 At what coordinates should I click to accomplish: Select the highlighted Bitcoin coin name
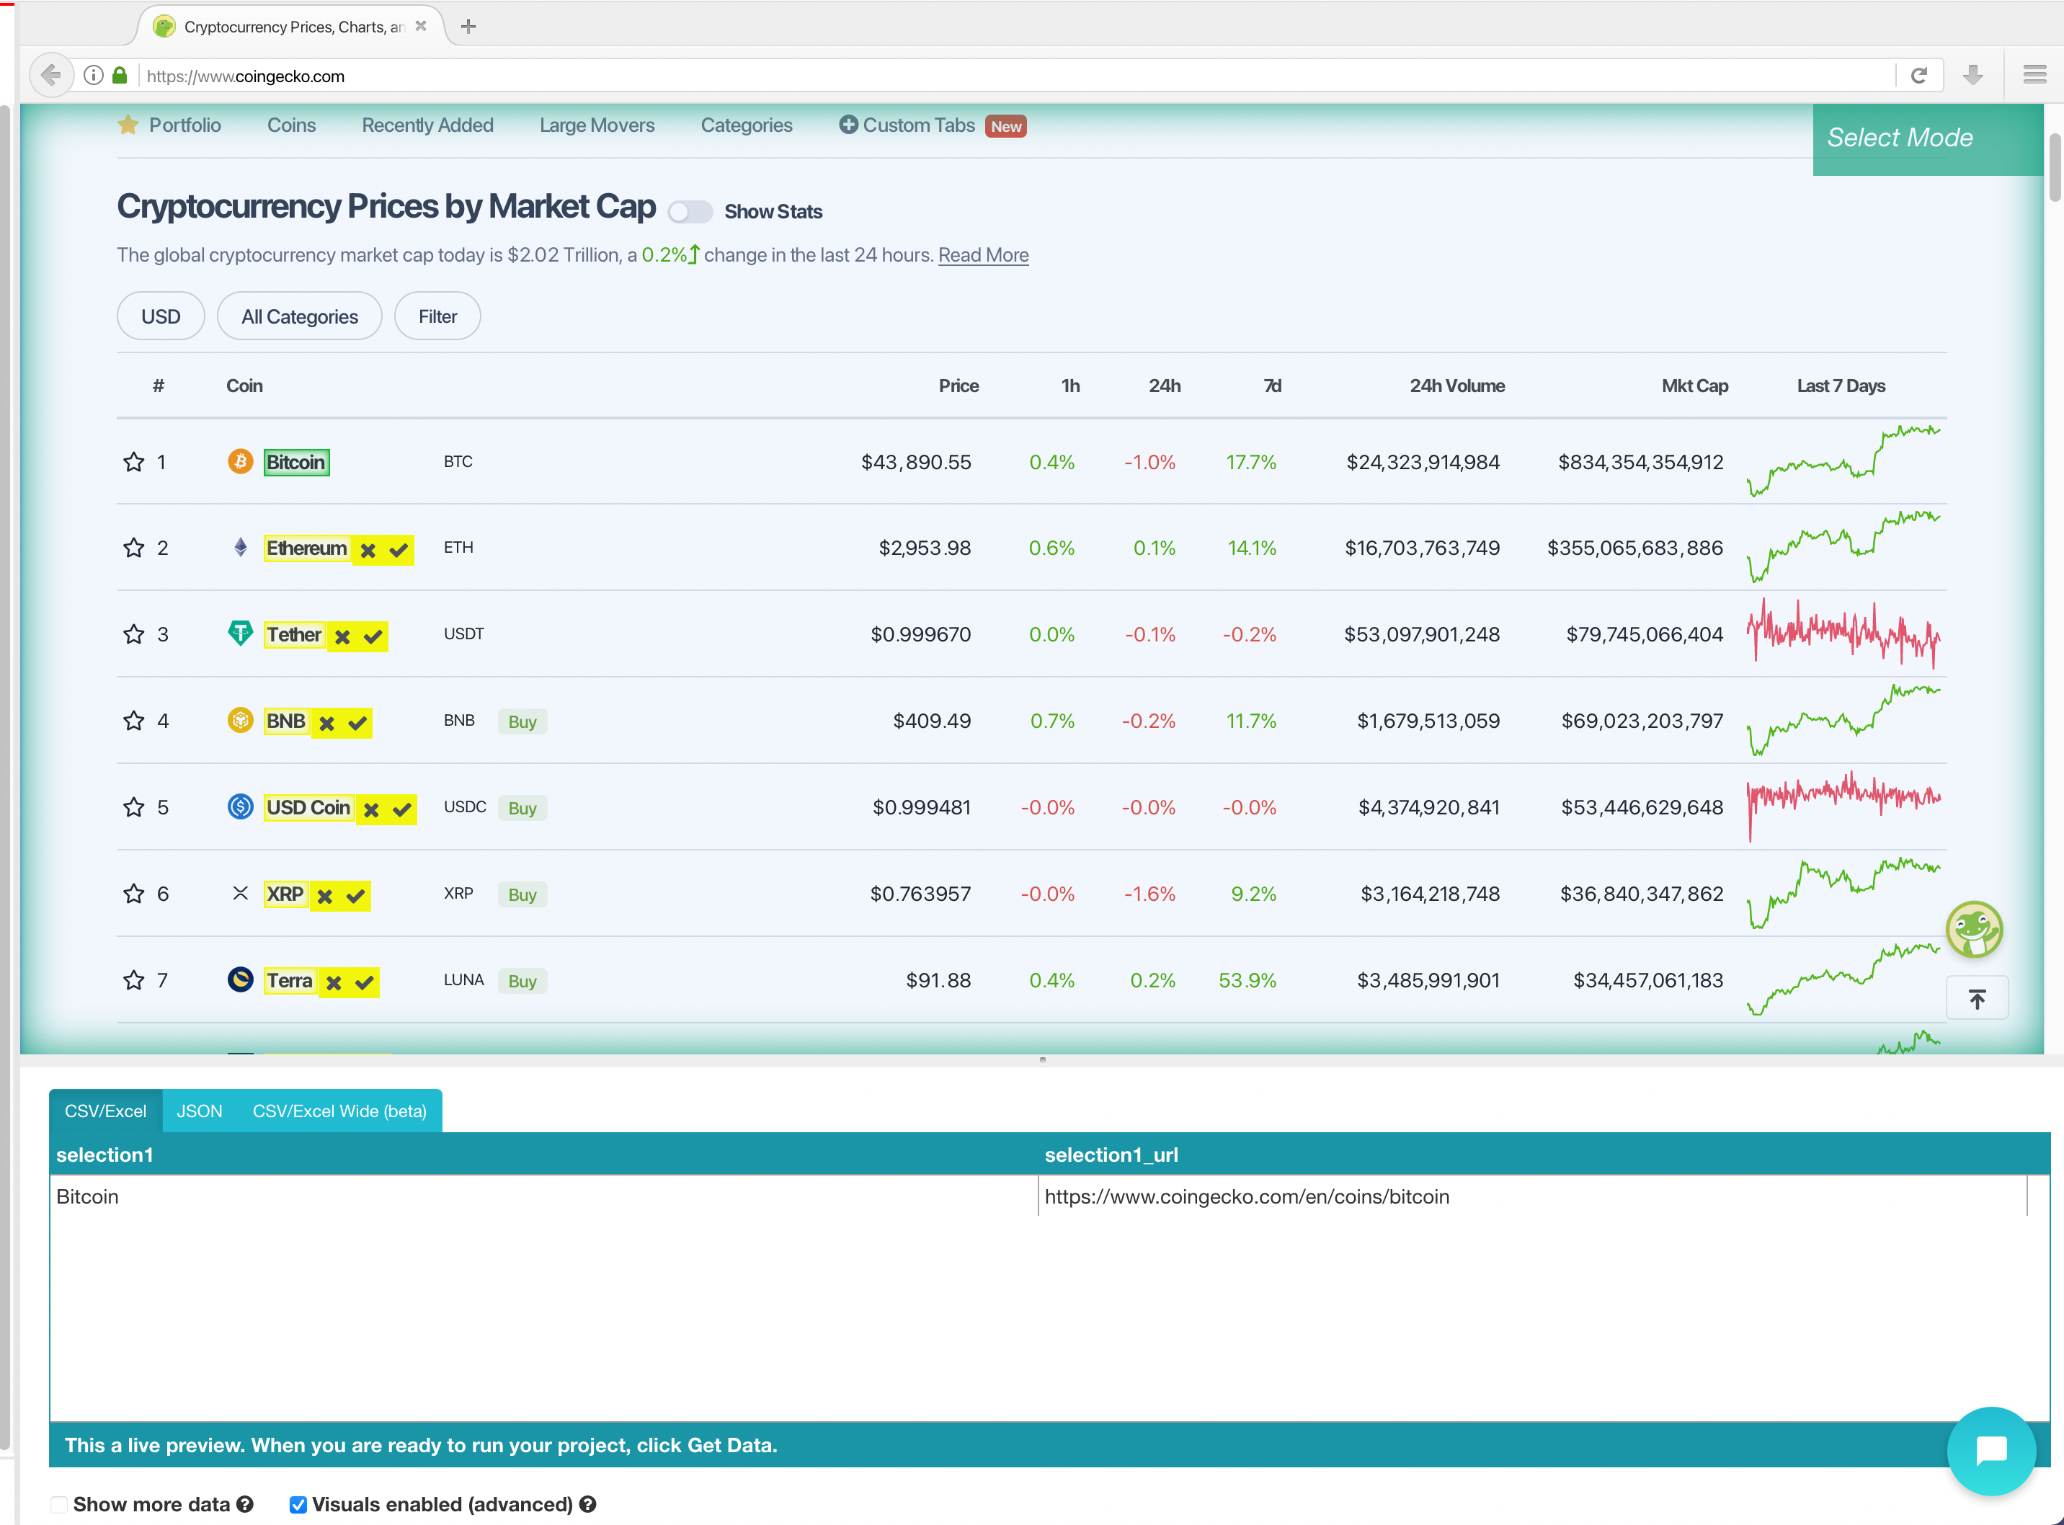click(x=296, y=461)
